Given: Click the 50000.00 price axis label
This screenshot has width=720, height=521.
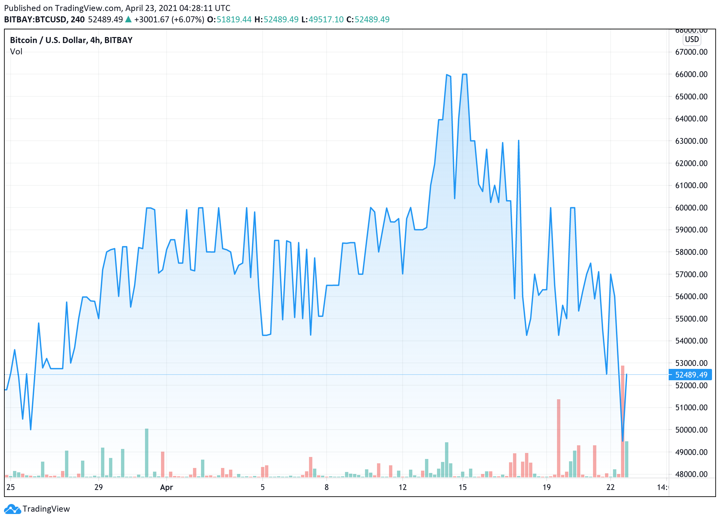Looking at the screenshot, I should (691, 430).
